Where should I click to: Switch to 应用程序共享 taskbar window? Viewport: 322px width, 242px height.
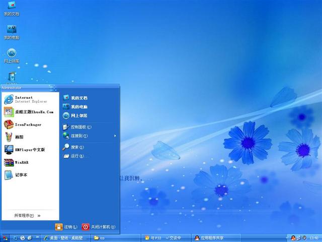tap(208, 237)
